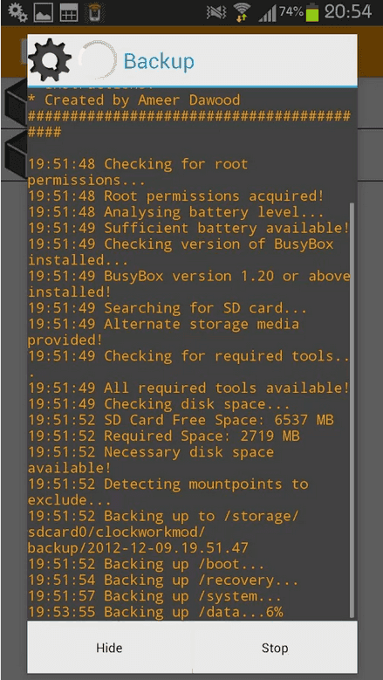Tap the Backup dialog title
Image resolution: width=383 pixels, height=680 pixels.
pos(159,61)
